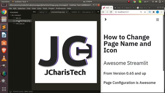Select new_app.py in the folder sidebar
The width and height of the screenshot is (165, 93).
tap(20, 24)
